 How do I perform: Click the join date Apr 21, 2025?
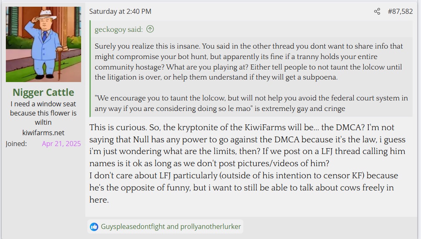[x=61, y=144]
